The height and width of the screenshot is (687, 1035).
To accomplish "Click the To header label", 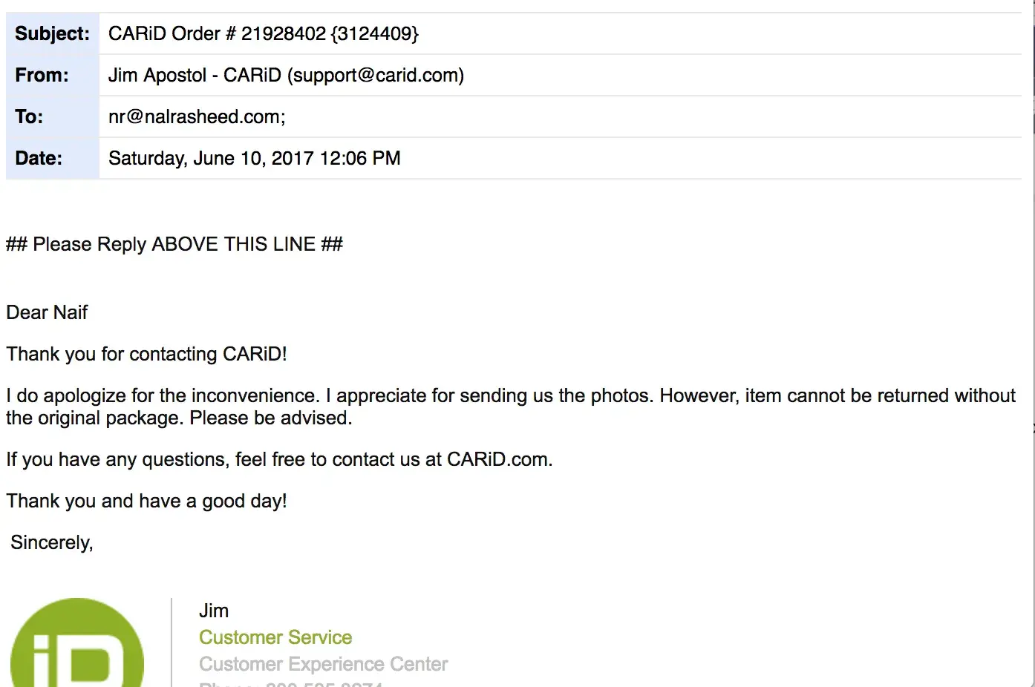I will point(29,117).
